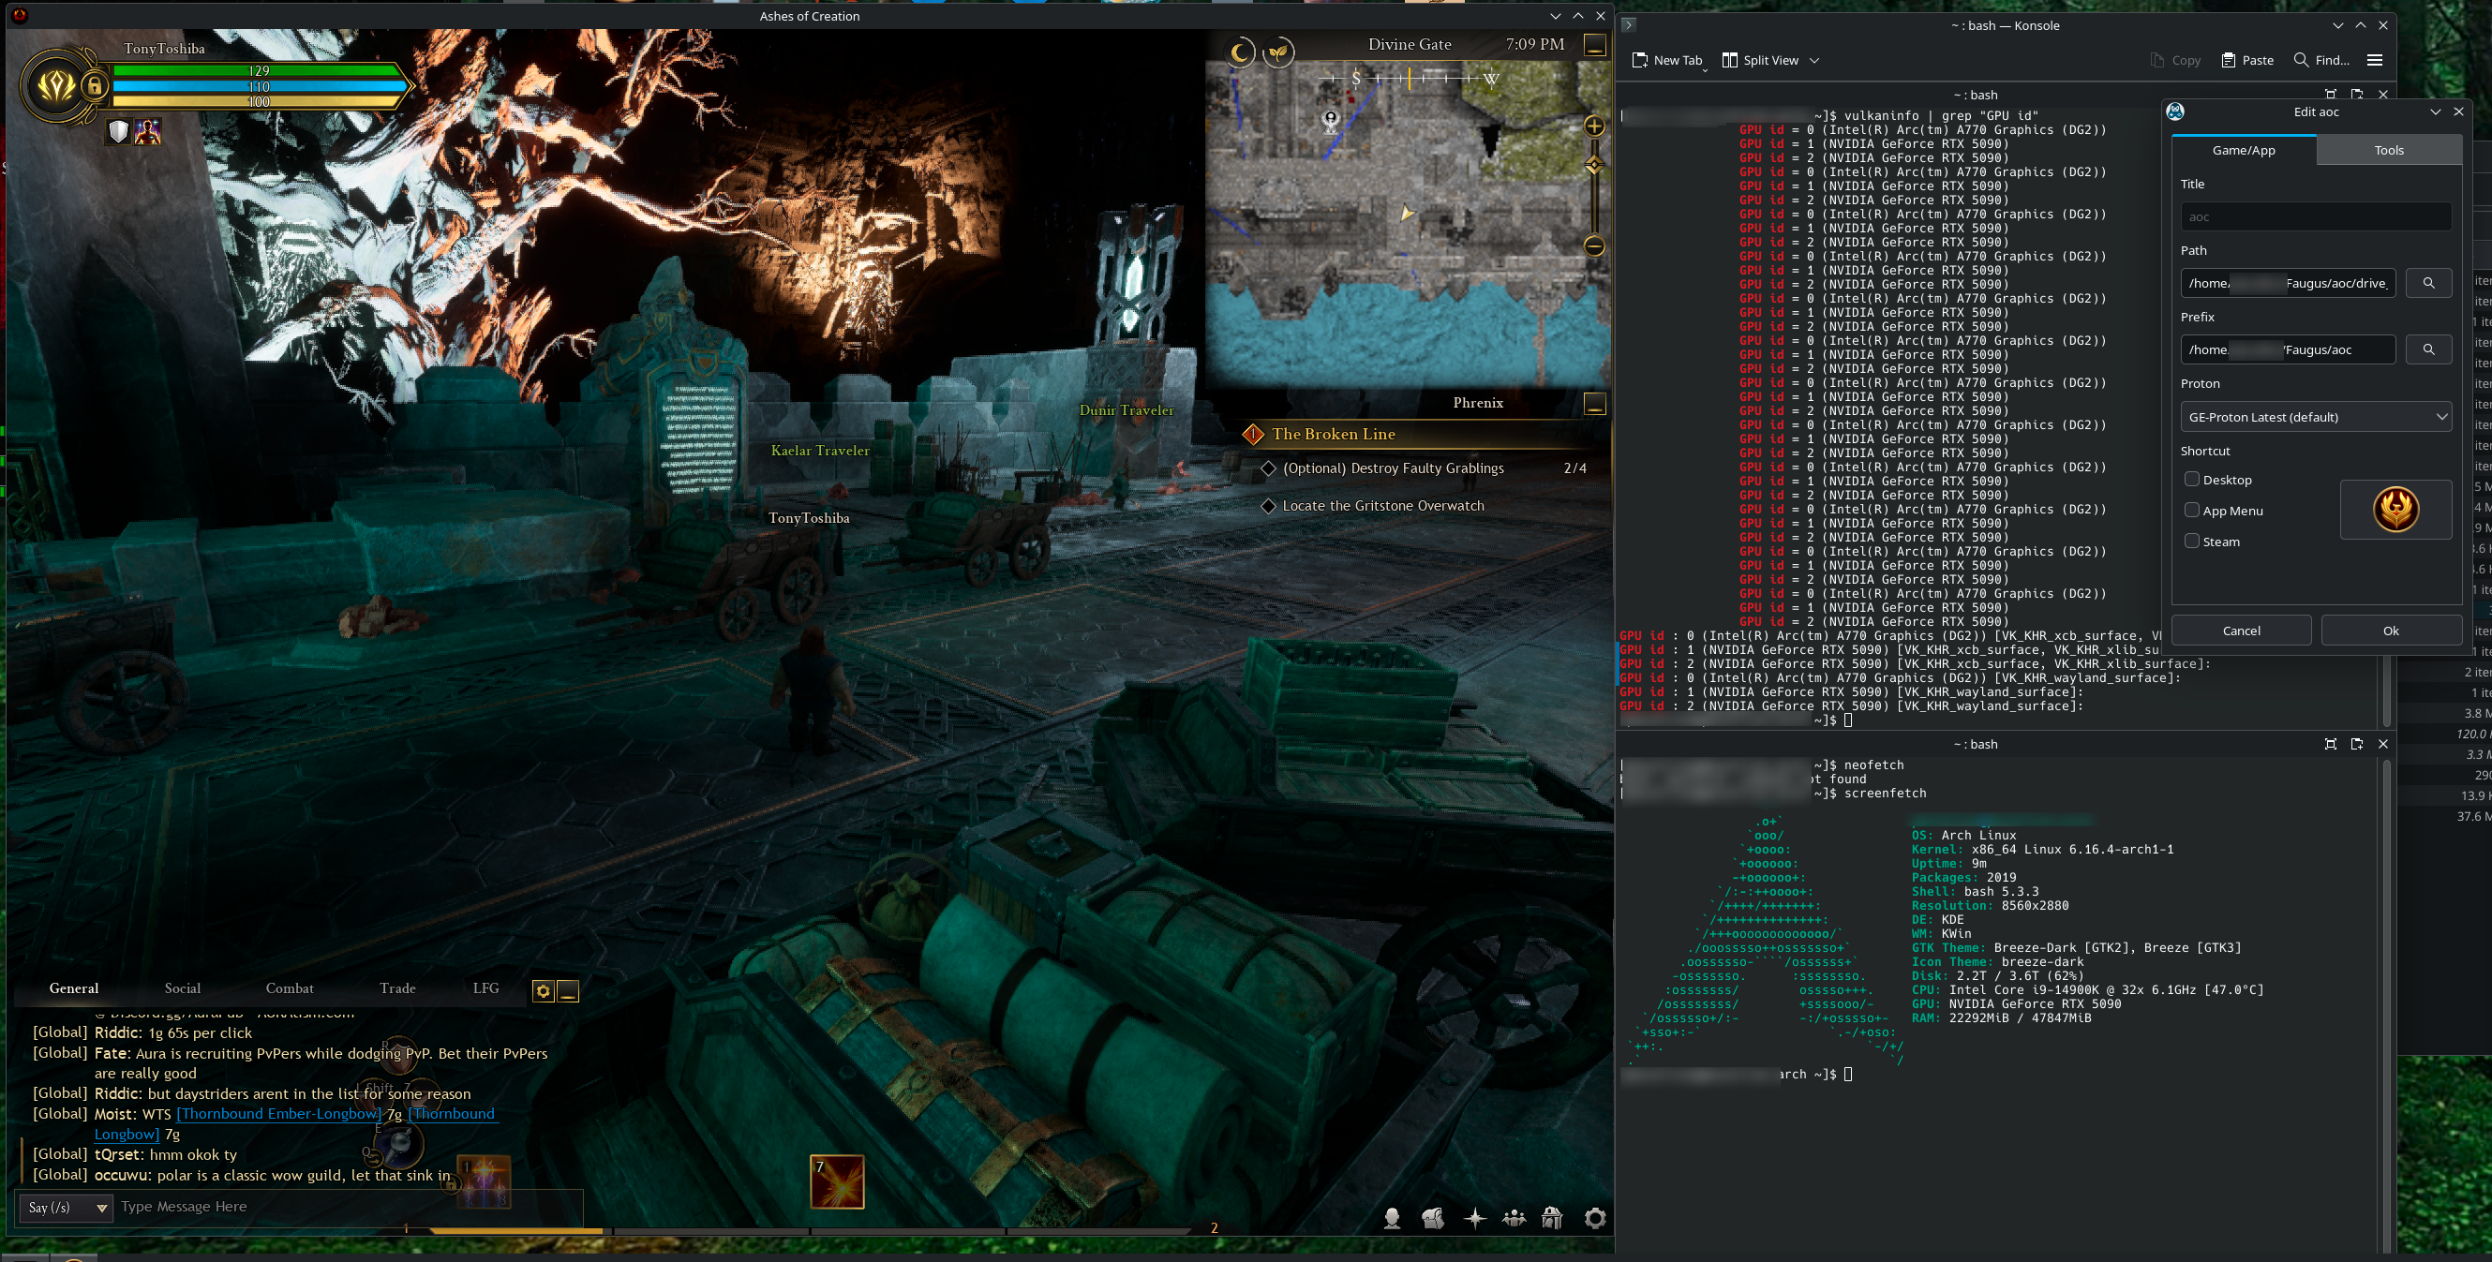Click the statue marker icon on minimap

click(x=1331, y=121)
